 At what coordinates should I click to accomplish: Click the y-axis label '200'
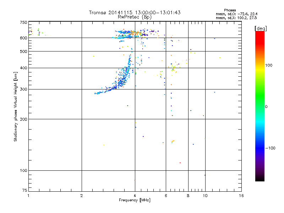coord(23,119)
